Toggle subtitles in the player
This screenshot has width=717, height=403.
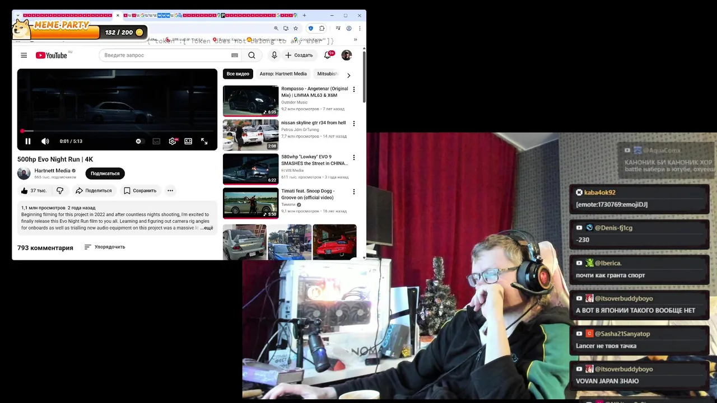[156, 141]
